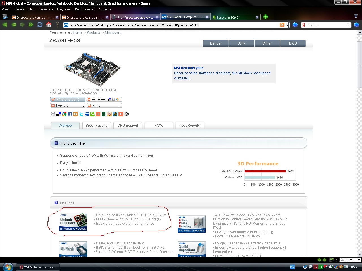
Task: Click the Active Phase Switching feature image
Action: click(x=192, y=224)
